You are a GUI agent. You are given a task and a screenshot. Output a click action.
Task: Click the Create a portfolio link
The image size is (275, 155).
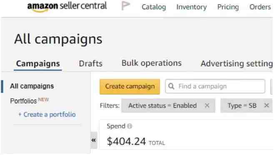point(47,115)
